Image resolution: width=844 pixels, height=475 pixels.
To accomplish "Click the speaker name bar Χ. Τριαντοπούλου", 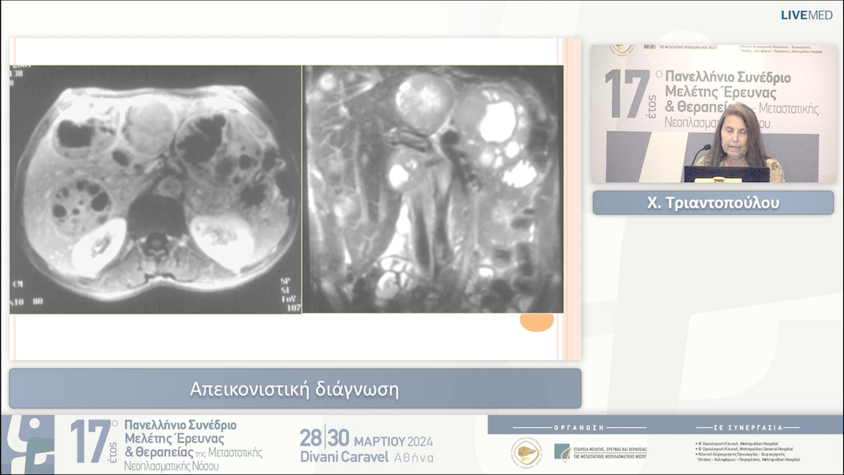I will [x=713, y=203].
